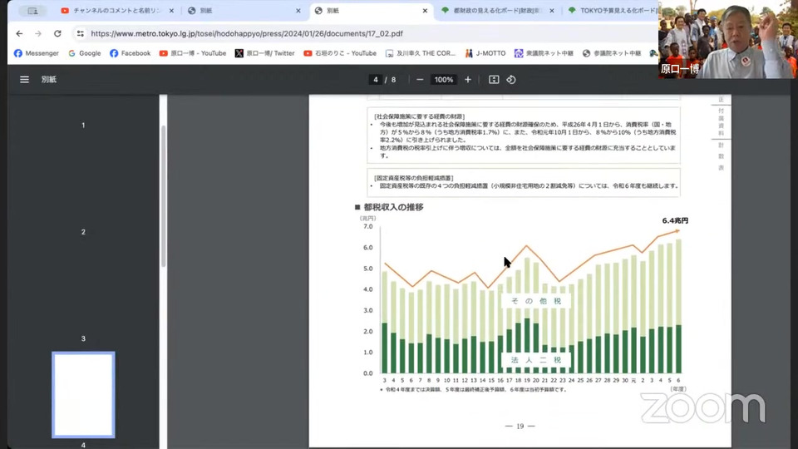Click the highlighted page 4 thumbnail
798x449 pixels.
click(x=83, y=394)
